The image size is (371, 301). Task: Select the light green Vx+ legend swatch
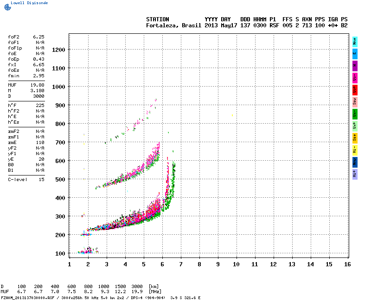click(x=355, y=126)
